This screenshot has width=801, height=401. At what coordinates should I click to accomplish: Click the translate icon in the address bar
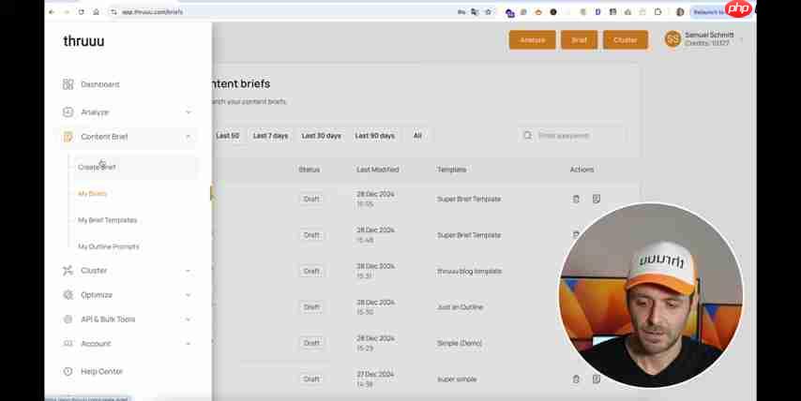click(475, 12)
